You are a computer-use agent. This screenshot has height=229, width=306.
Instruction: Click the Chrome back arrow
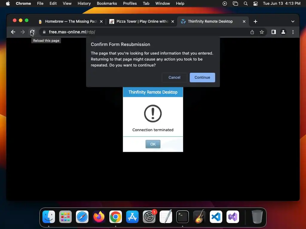pyautogui.click(x=13, y=32)
